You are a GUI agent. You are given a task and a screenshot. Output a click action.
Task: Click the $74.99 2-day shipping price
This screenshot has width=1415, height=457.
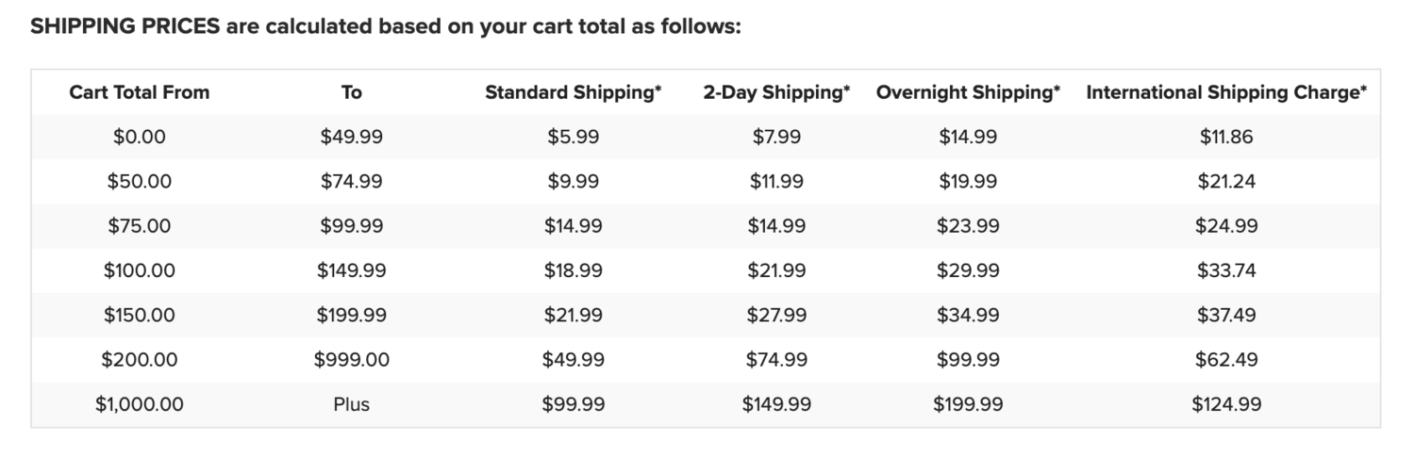[776, 359]
